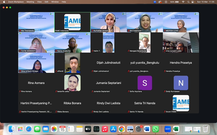The height and width of the screenshot is (135, 217).
Task: Launch Microsoft Word from the dock
Action: tap(147, 129)
